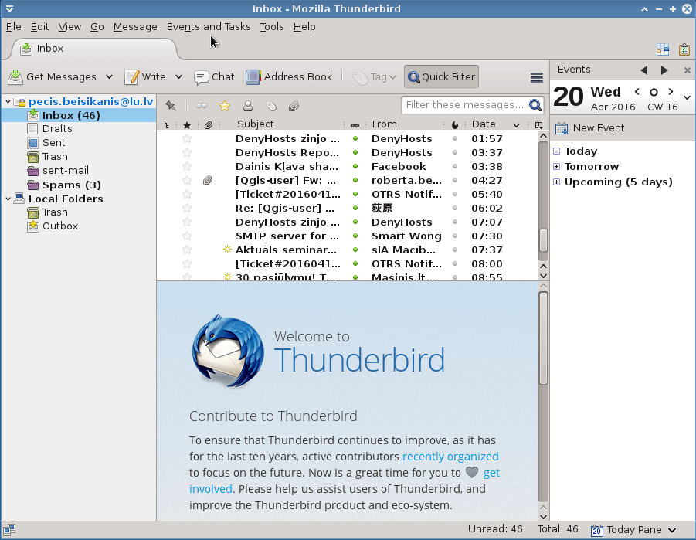Screen dimensions: 696x540
Task: Open the column picker icon
Action: [x=539, y=125]
